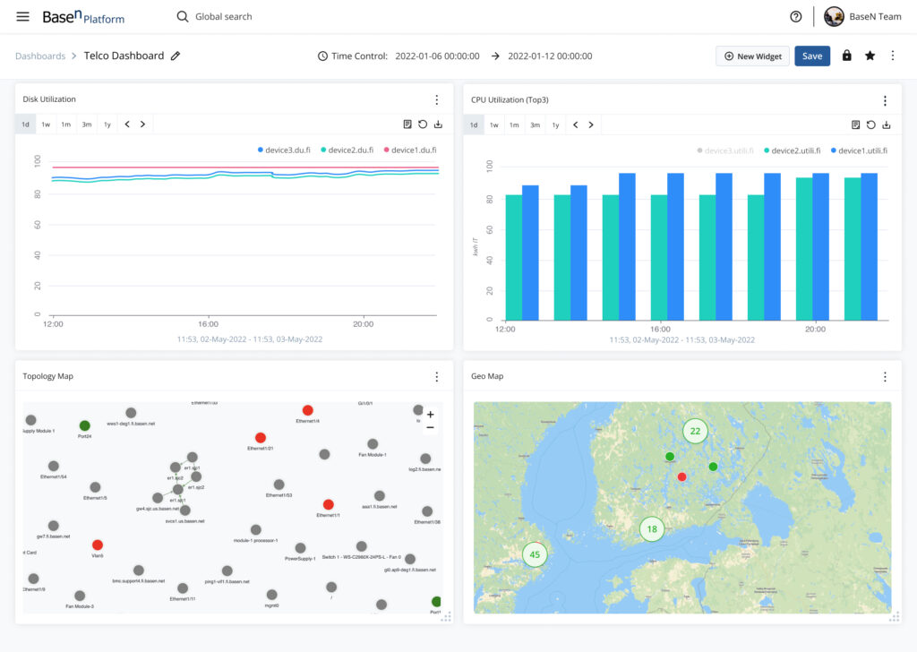Save the Telco Dashboard
917x652 pixels.
[811, 56]
